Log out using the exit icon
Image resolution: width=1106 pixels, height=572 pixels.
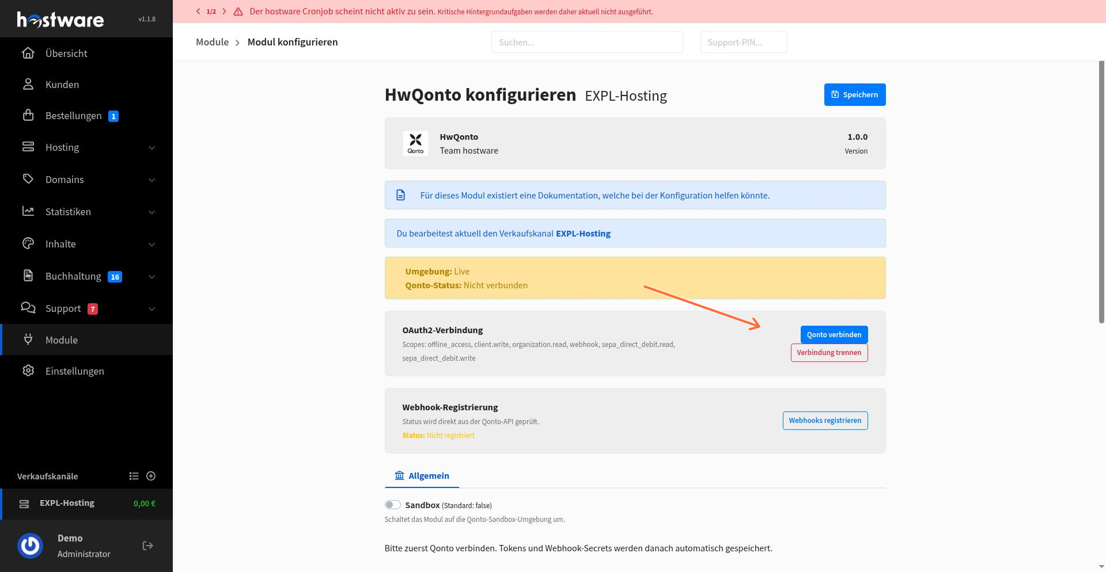tap(148, 546)
